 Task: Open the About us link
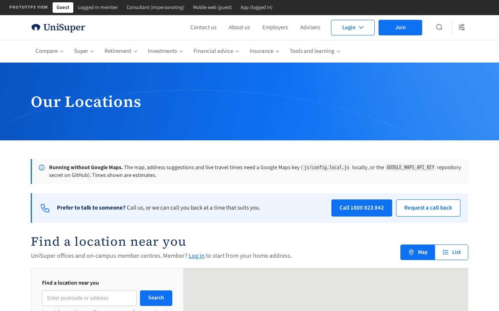click(x=239, y=28)
